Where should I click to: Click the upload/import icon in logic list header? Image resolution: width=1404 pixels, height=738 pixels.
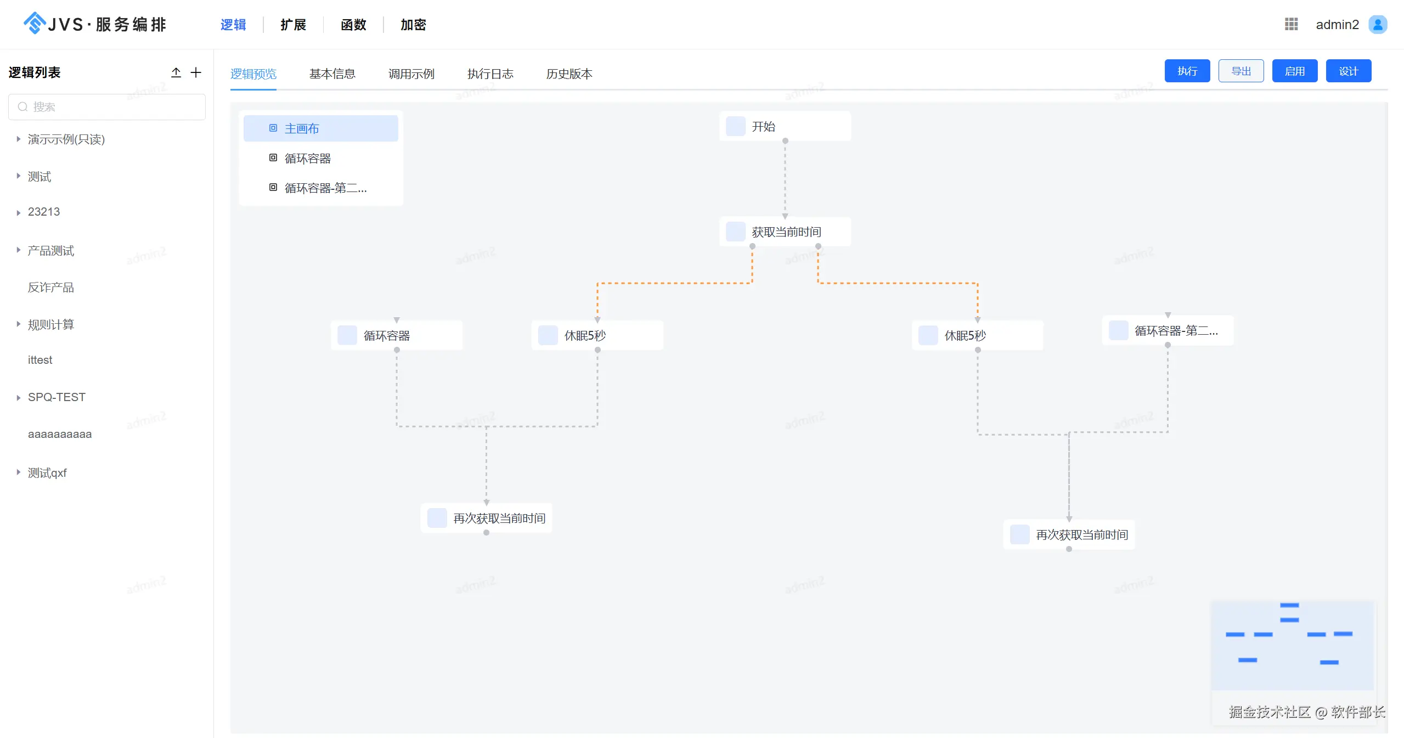pyautogui.click(x=176, y=72)
